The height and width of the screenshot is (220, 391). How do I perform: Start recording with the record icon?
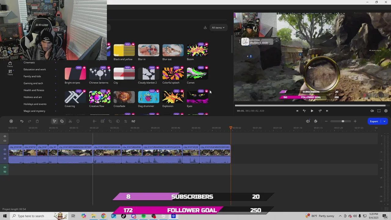tap(11, 121)
